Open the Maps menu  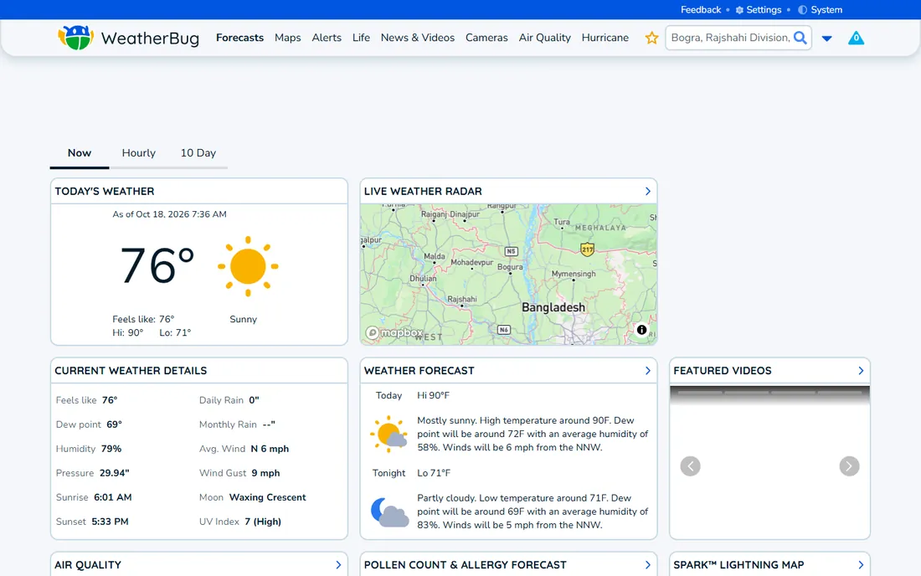(x=288, y=38)
